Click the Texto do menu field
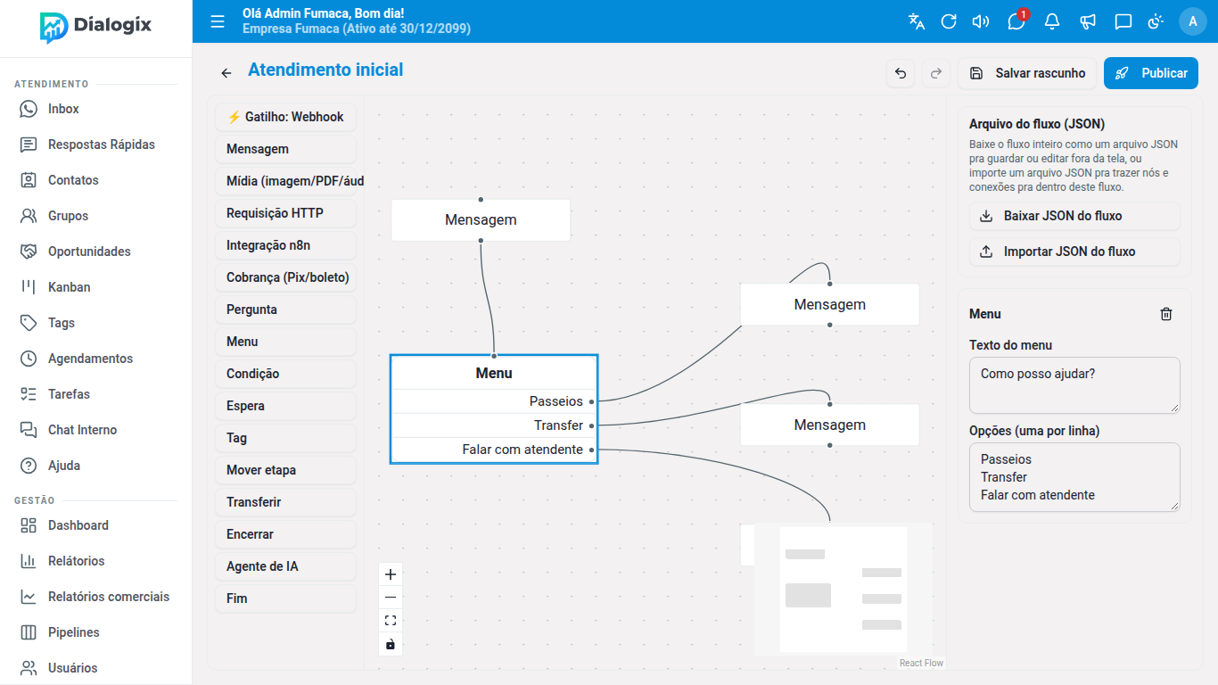 click(1074, 385)
